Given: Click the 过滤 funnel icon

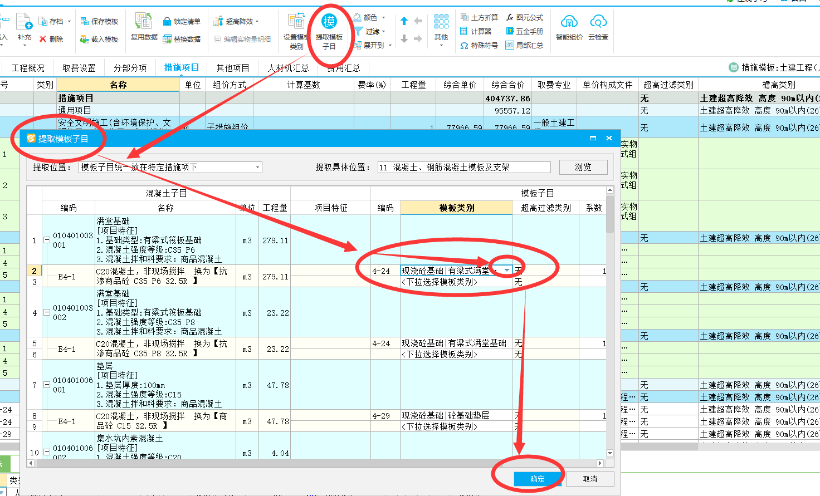Looking at the screenshot, I should [359, 32].
